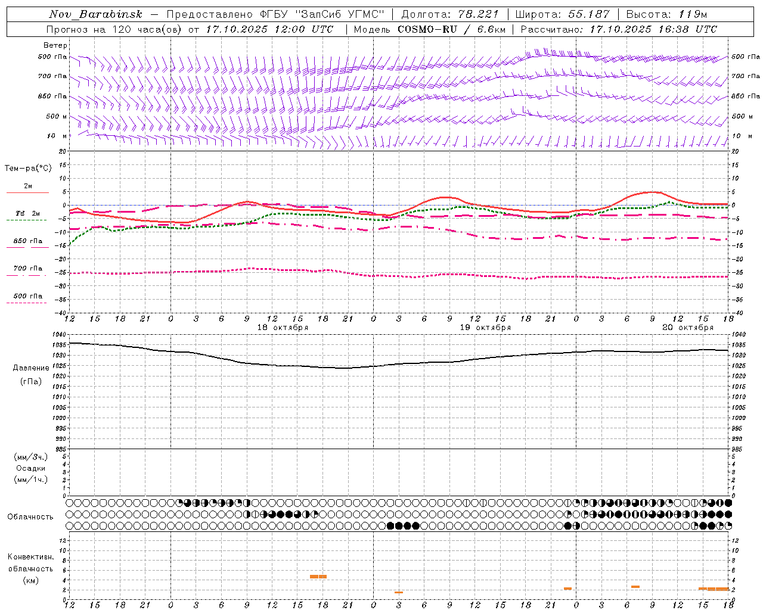Click the 10 м wind level label on left
This screenshot has width=763, height=610.
(57, 136)
